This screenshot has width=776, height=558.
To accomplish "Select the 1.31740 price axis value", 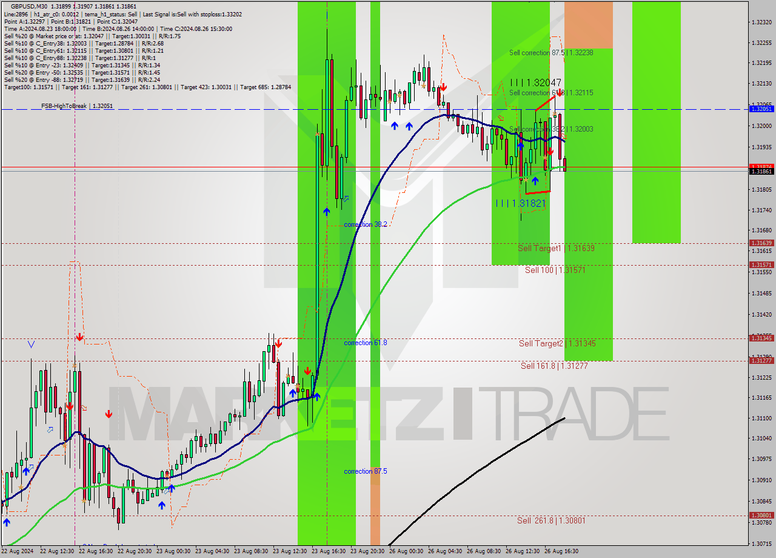I will 761,210.
